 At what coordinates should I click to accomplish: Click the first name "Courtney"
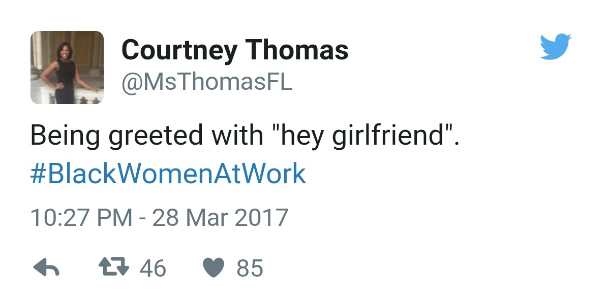(x=178, y=50)
